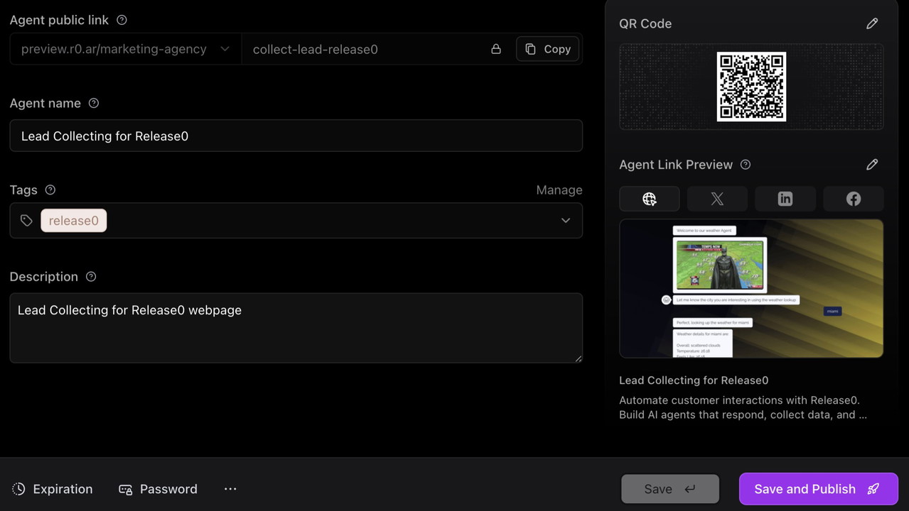Switch to the LinkedIn preview tab

point(785,199)
